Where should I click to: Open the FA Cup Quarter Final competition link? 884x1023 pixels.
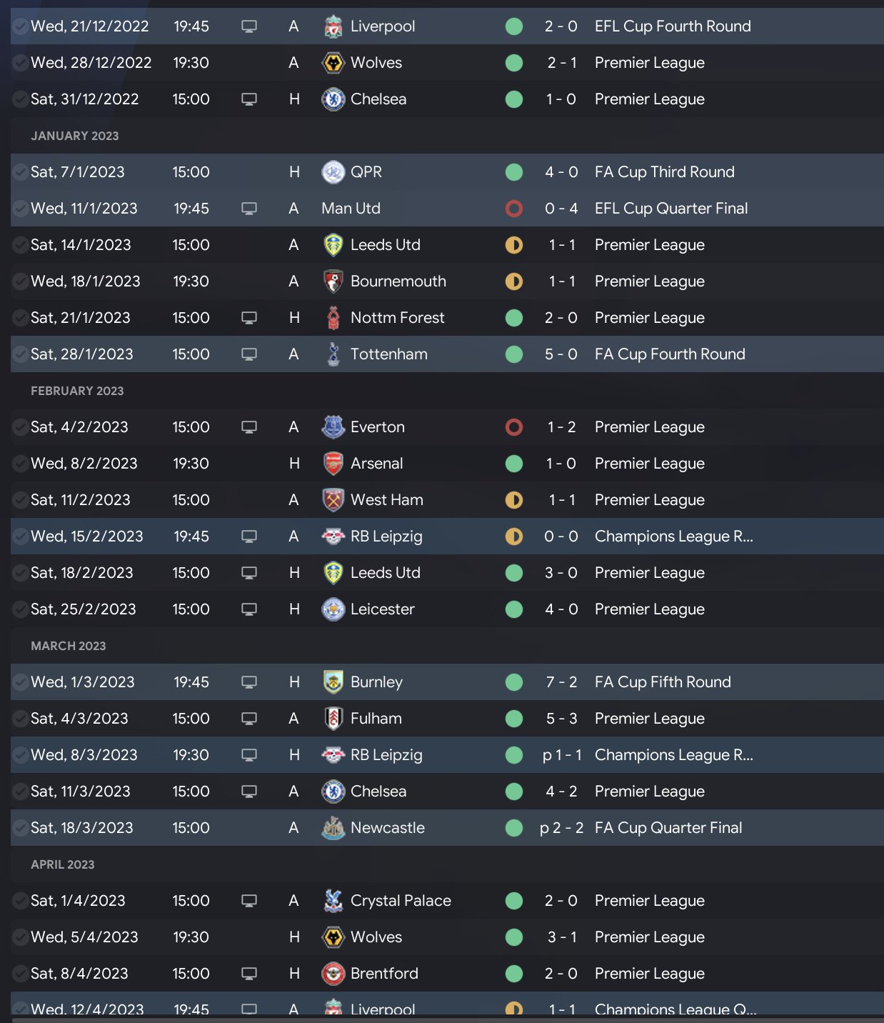[x=668, y=828]
